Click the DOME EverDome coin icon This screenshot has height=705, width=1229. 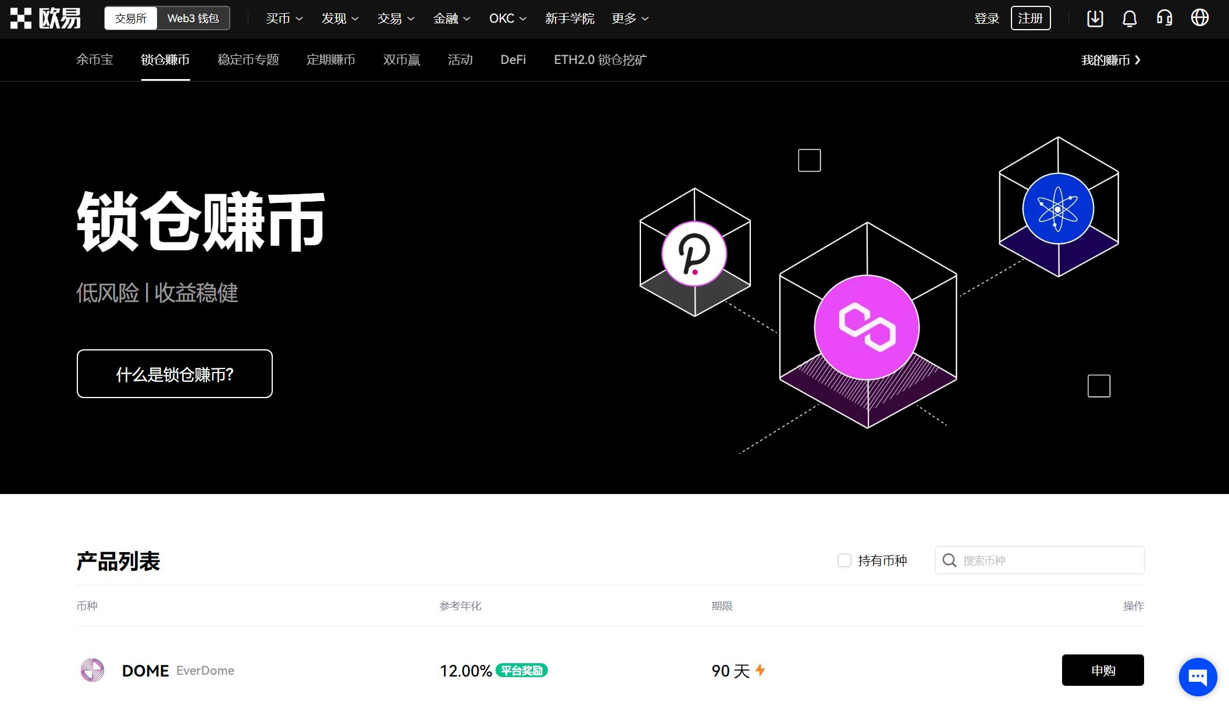93,671
